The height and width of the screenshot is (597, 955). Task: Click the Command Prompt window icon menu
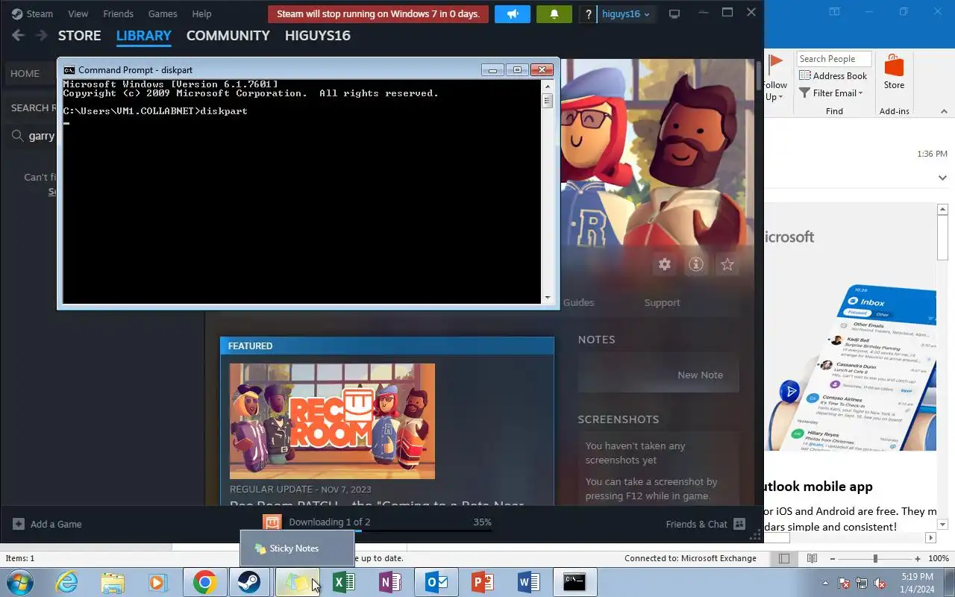pos(69,70)
